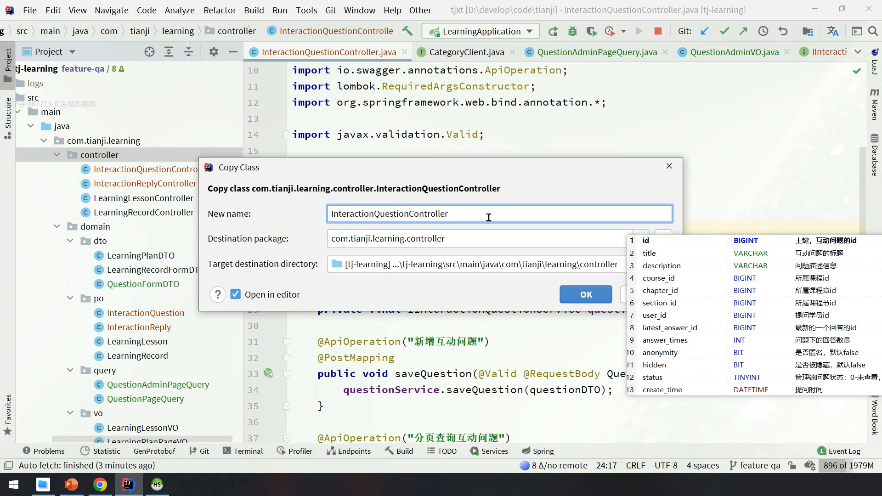The height and width of the screenshot is (496, 882).
Task: Switch to CategoryClient.java tab
Action: pyautogui.click(x=466, y=52)
